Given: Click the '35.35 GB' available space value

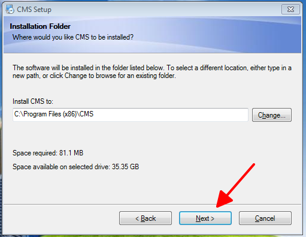Looking at the screenshot, I should pos(125,167).
